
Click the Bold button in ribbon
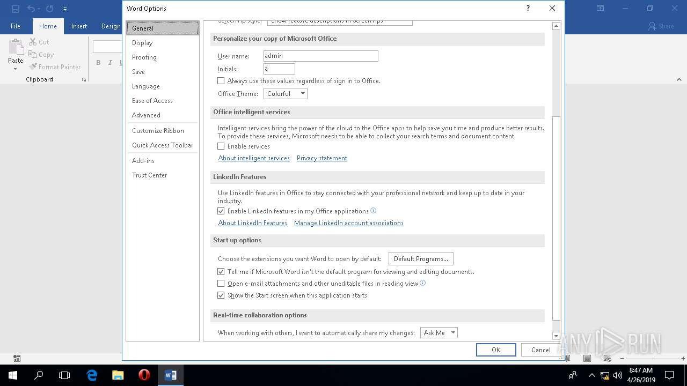point(98,63)
